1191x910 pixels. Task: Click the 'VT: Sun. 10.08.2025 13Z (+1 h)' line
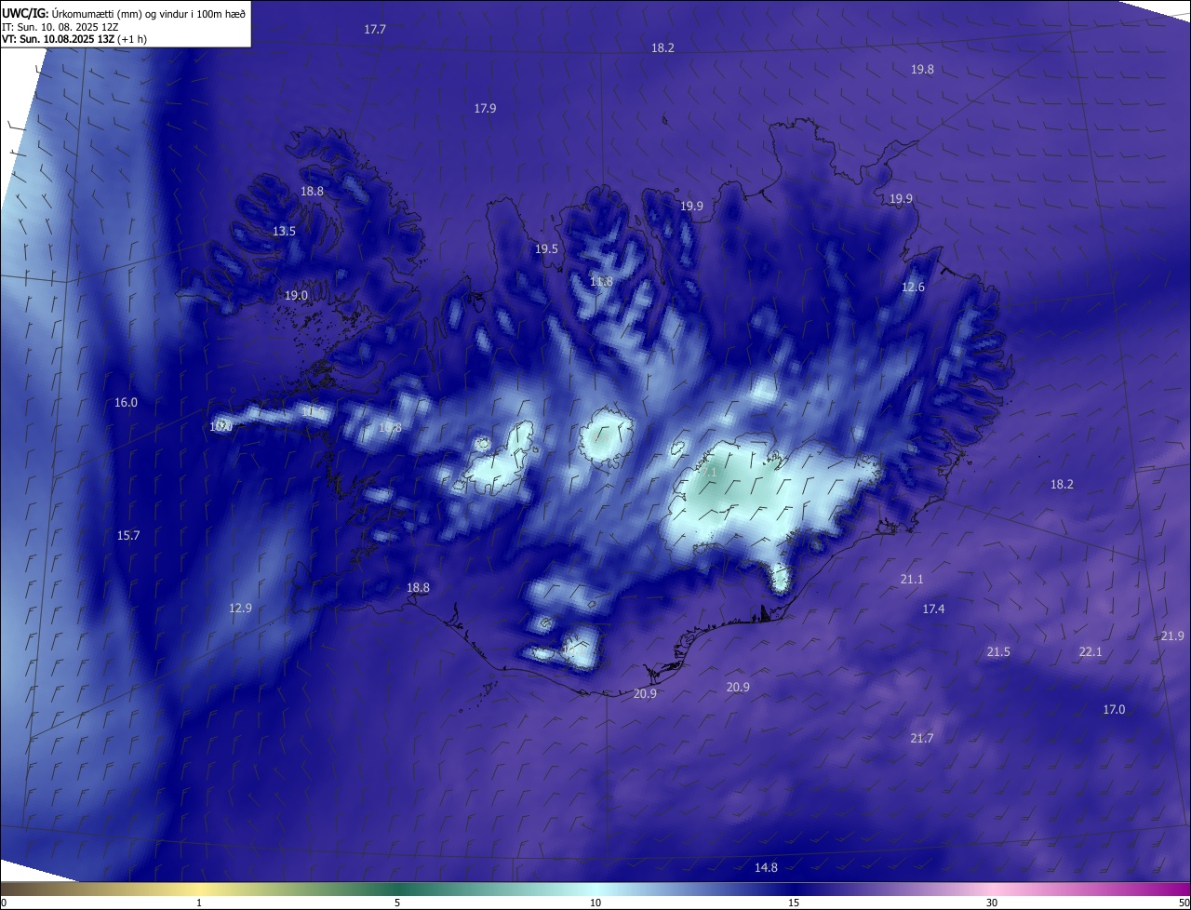(74, 39)
